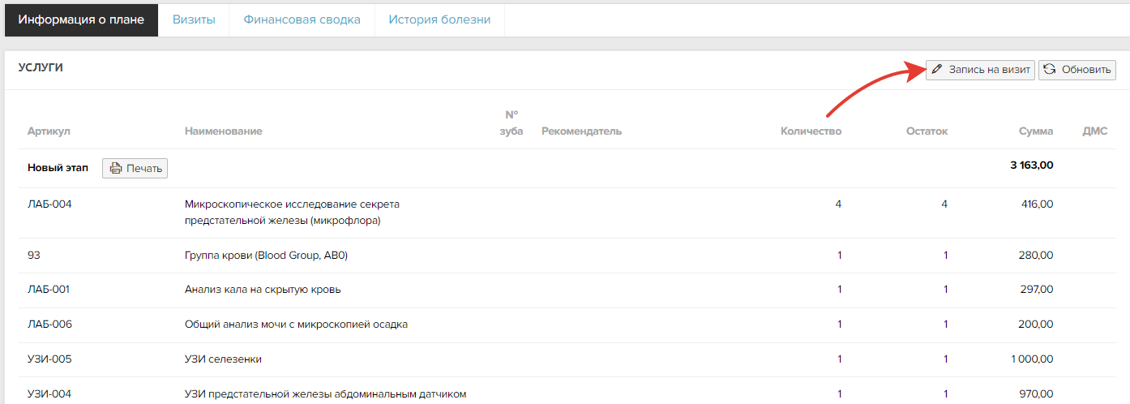This screenshot has width=1130, height=404.
Task: Click the Наименование column header
Action: (x=224, y=131)
